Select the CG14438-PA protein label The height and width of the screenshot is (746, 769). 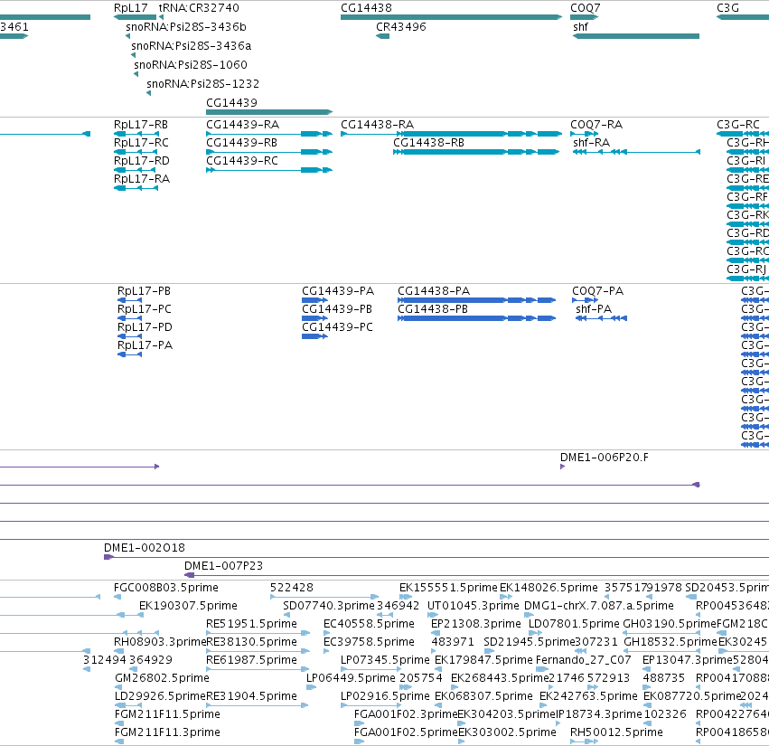click(434, 290)
